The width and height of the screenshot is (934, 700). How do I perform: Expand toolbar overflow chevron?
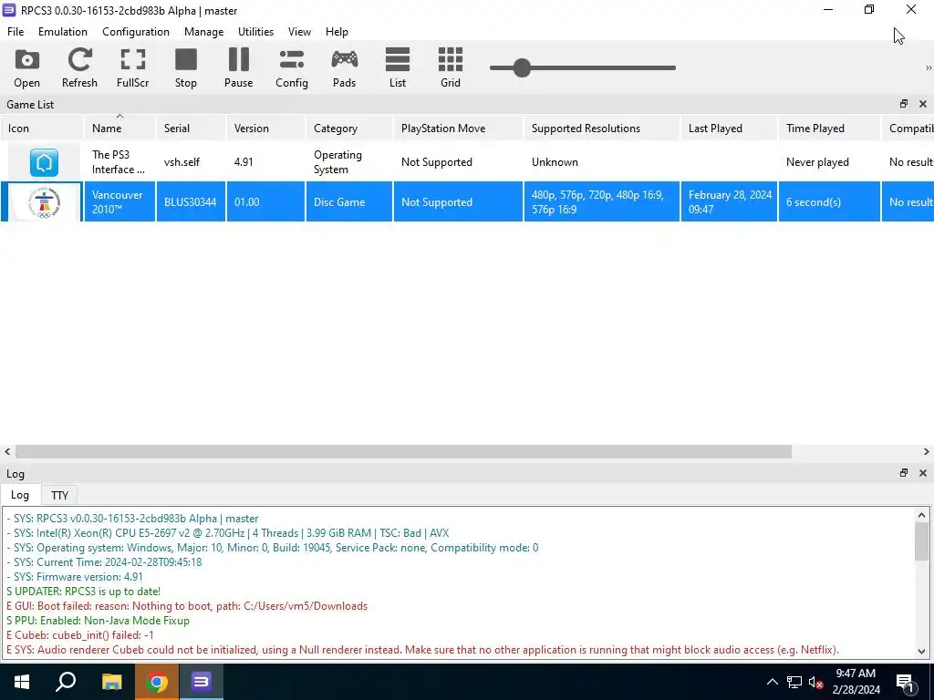(928, 67)
